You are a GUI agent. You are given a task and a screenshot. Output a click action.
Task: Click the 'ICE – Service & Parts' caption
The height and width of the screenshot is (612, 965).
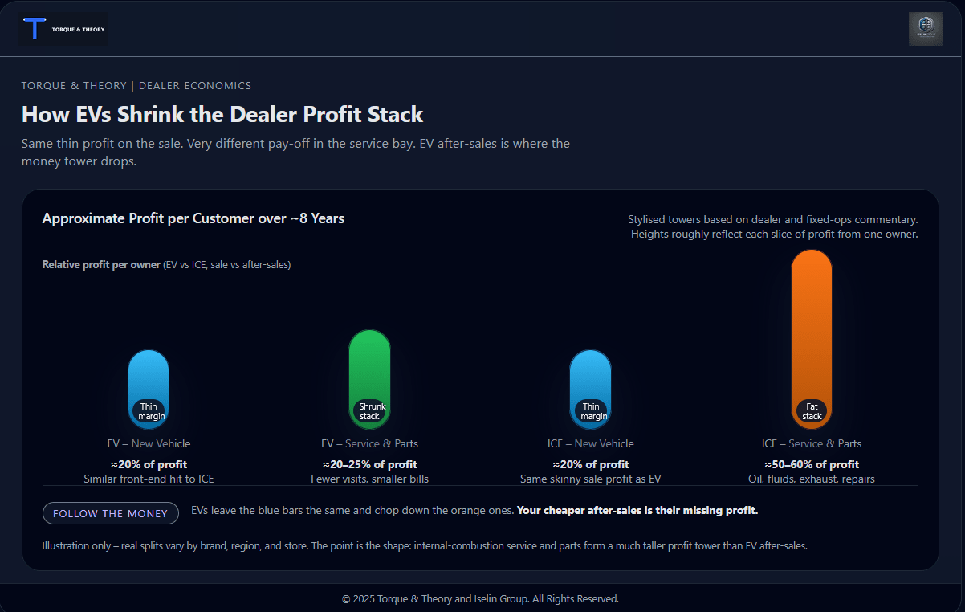point(811,443)
